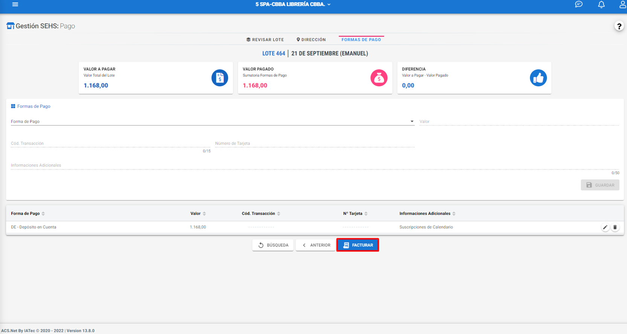This screenshot has height=334, width=627.
Task: Click the Guardar button
Action: tap(600, 185)
